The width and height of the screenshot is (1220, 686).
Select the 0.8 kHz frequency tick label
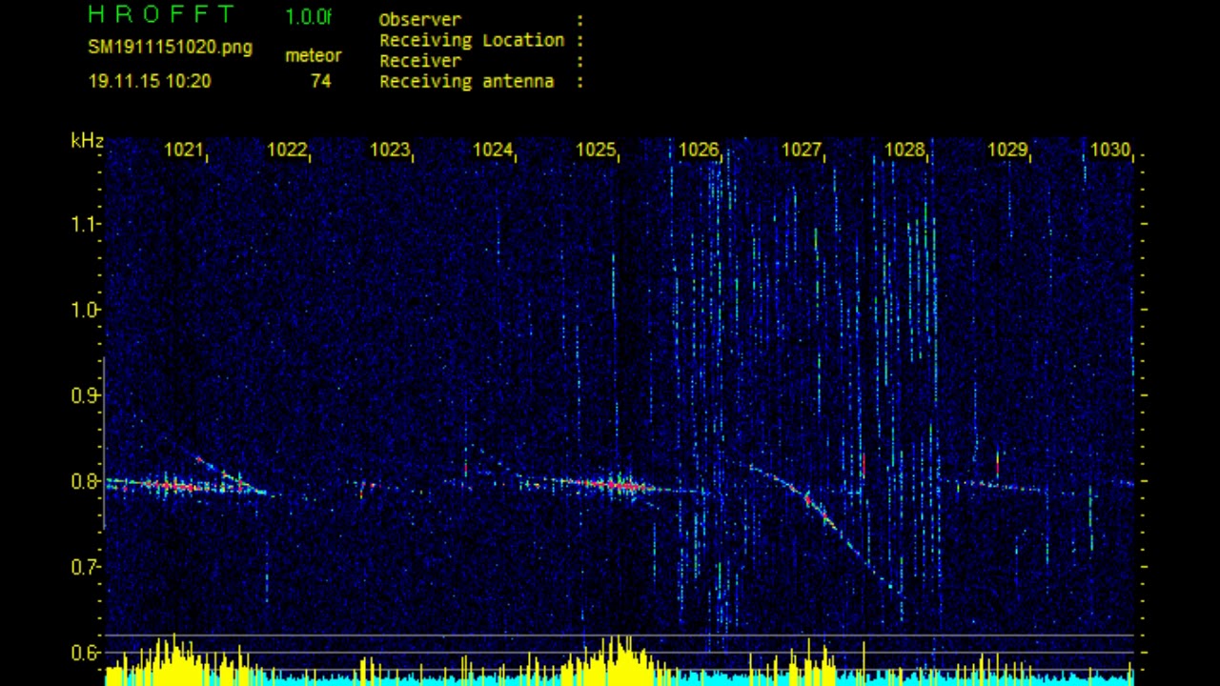(85, 481)
